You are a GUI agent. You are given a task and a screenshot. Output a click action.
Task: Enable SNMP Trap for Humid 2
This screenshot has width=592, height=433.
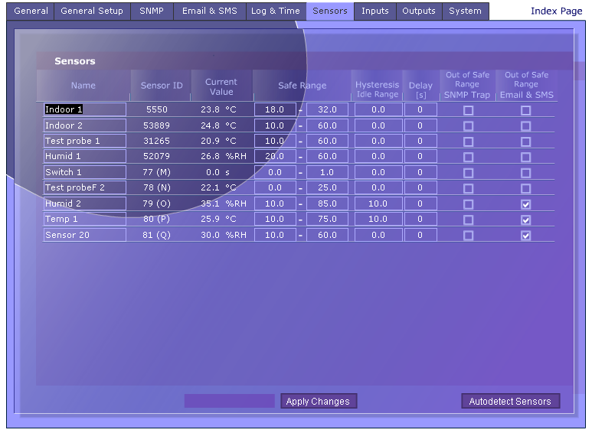click(468, 204)
